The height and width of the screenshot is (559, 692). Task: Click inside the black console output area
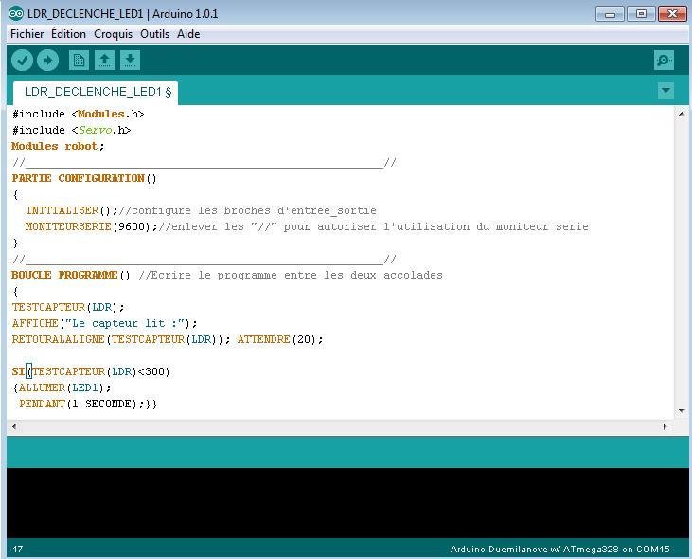coord(346,503)
